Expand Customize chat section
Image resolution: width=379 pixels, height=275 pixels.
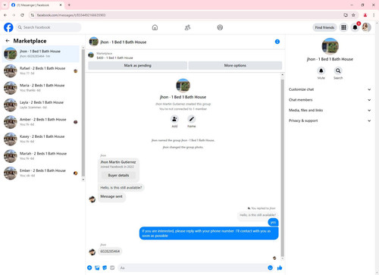click(x=330, y=89)
